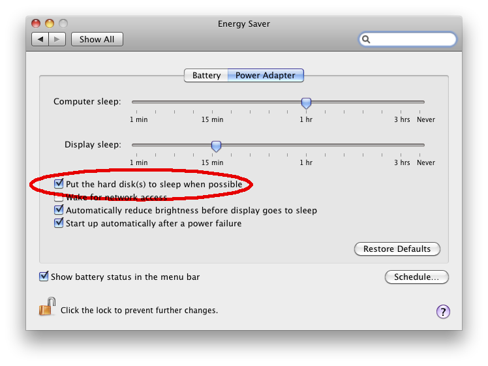Click Restore Defaults button
The image size is (488, 366).
(397, 249)
